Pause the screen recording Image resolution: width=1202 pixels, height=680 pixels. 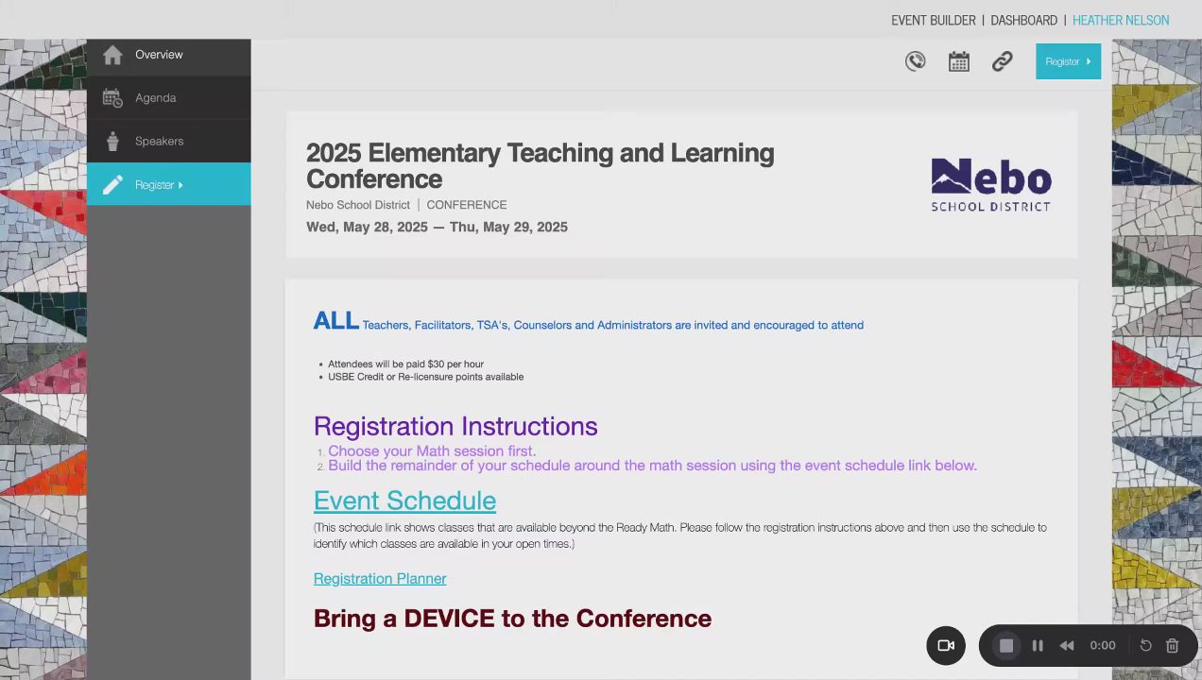click(1038, 646)
